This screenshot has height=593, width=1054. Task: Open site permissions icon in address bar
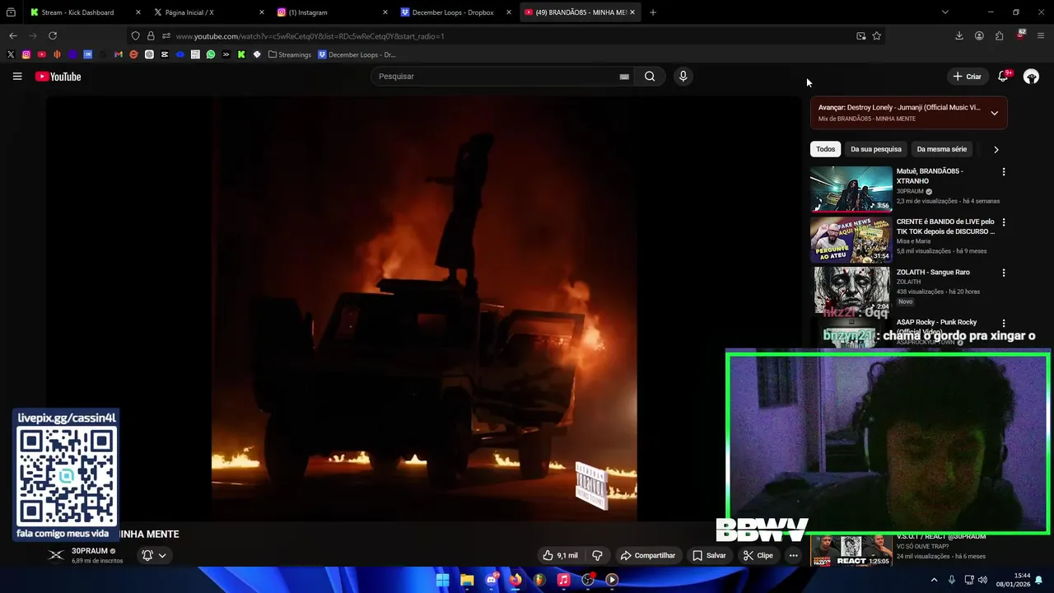pyautogui.click(x=166, y=36)
